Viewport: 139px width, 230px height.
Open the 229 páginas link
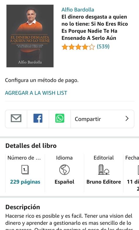25,182
